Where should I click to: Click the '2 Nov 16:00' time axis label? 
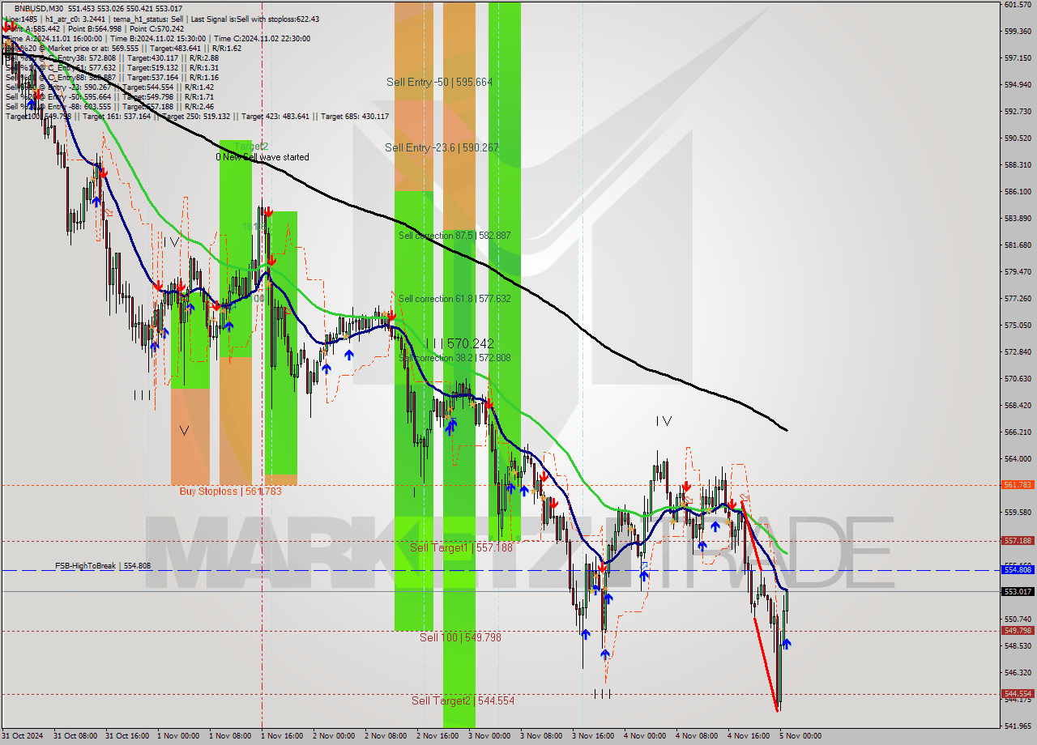click(x=439, y=736)
